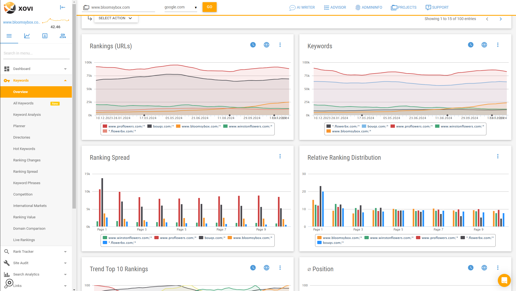Click globe icon in Trend Top 10 Rankings
Screen dimensions: 516x291
pyautogui.click(x=267, y=268)
